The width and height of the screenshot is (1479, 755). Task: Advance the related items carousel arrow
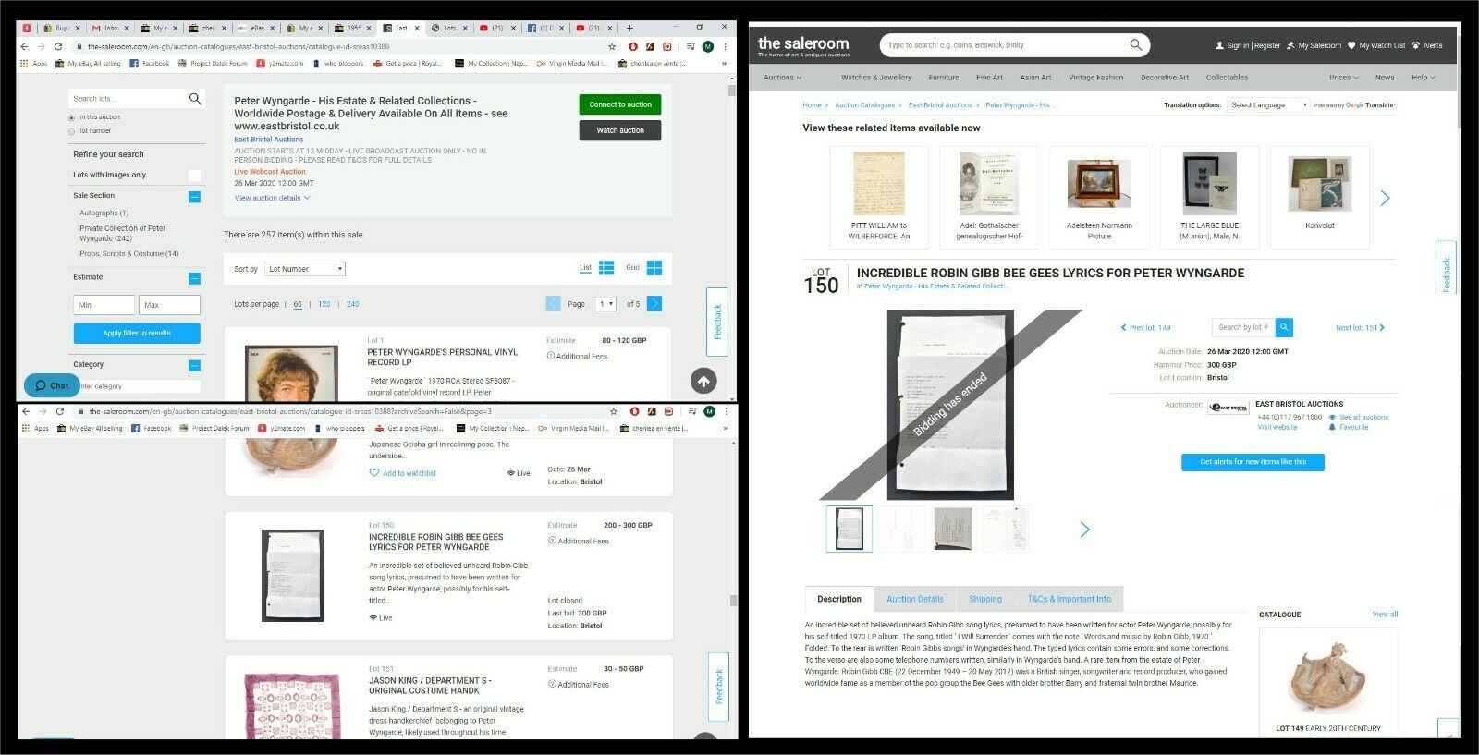(1385, 198)
